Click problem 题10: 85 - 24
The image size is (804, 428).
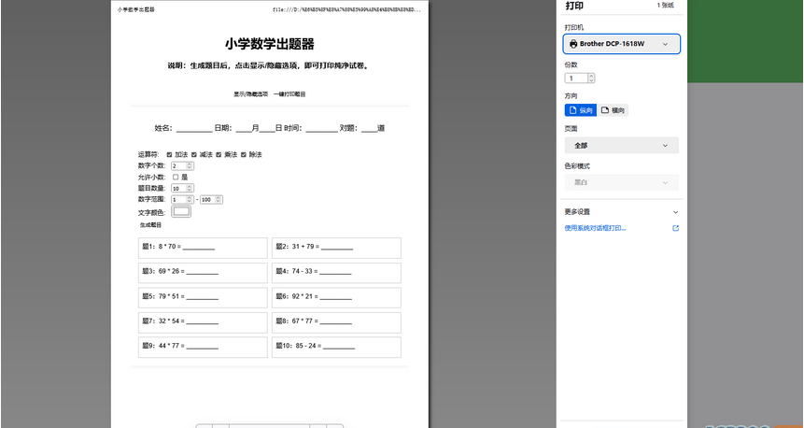(336, 347)
